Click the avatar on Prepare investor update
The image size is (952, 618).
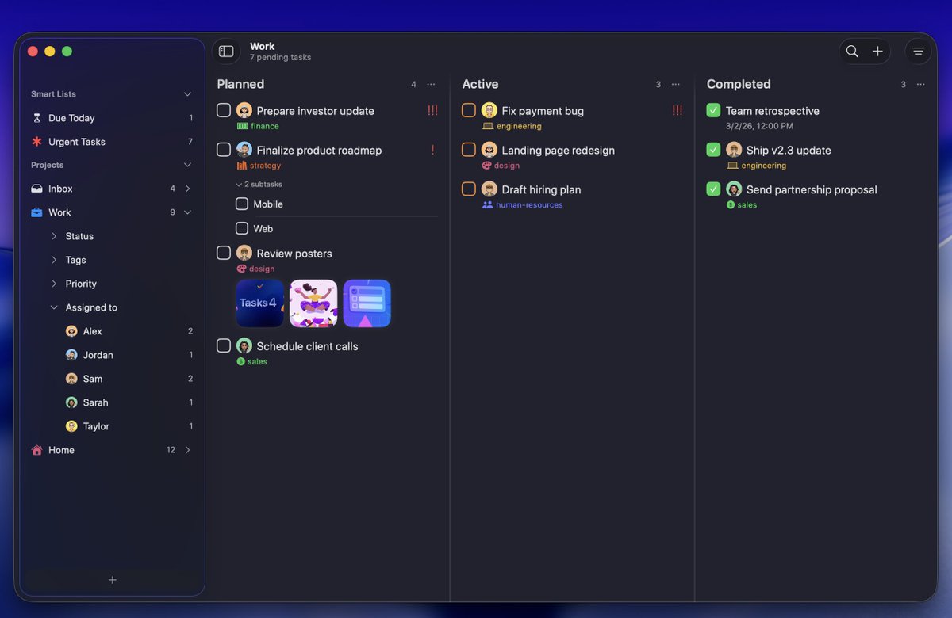(244, 110)
